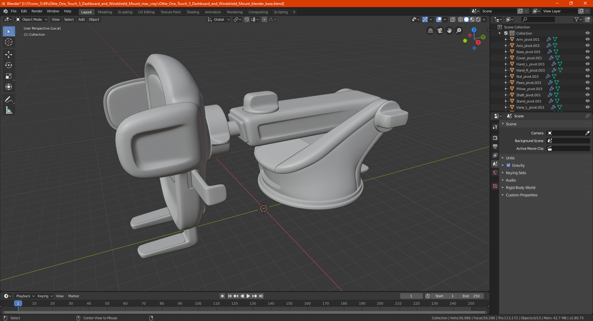Toggle X-ray view
This screenshot has width=593, height=321.
tap(453, 19)
